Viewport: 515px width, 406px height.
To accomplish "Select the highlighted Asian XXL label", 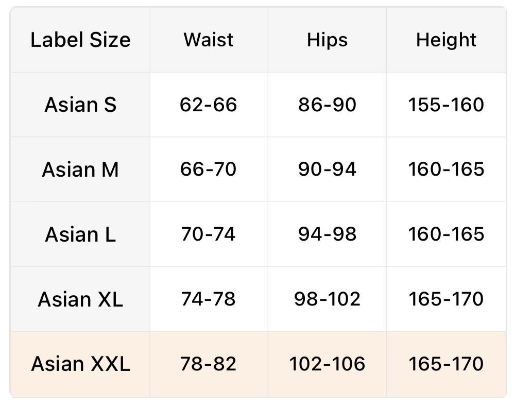I will click(80, 364).
